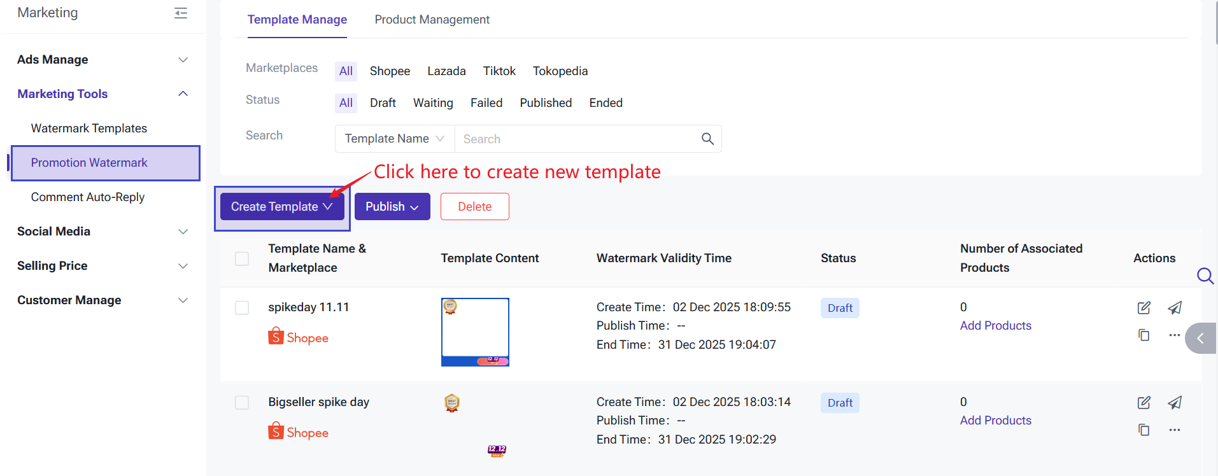Click the spikeday 11.11 template thumbnail
1218x476 pixels.
pyautogui.click(x=475, y=332)
